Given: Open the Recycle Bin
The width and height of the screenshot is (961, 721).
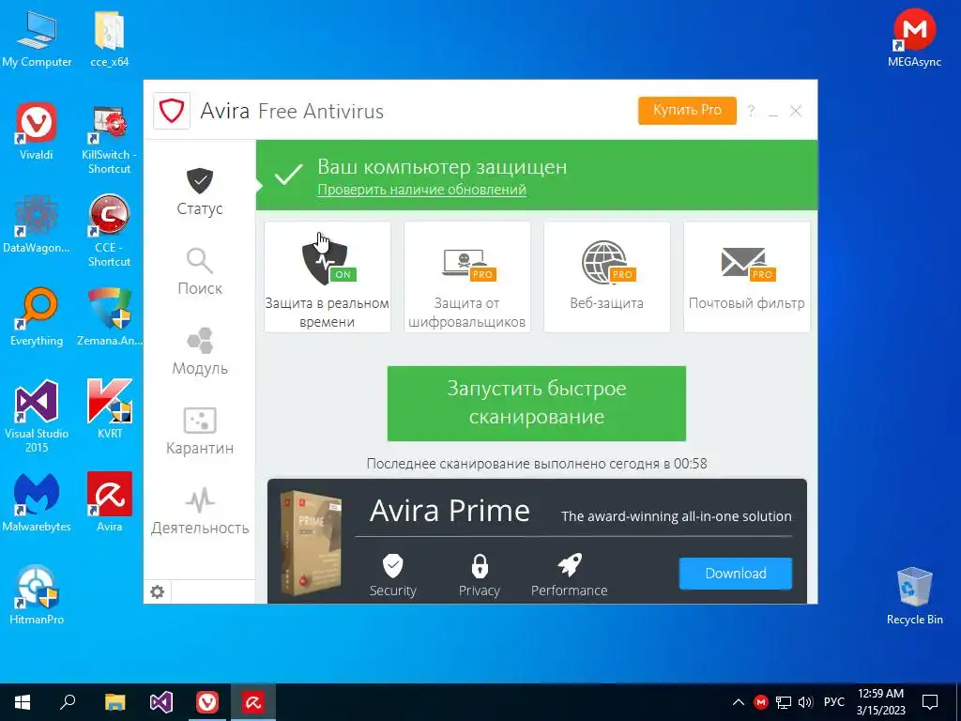Looking at the screenshot, I should pyautogui.click(x=914, y=596).
